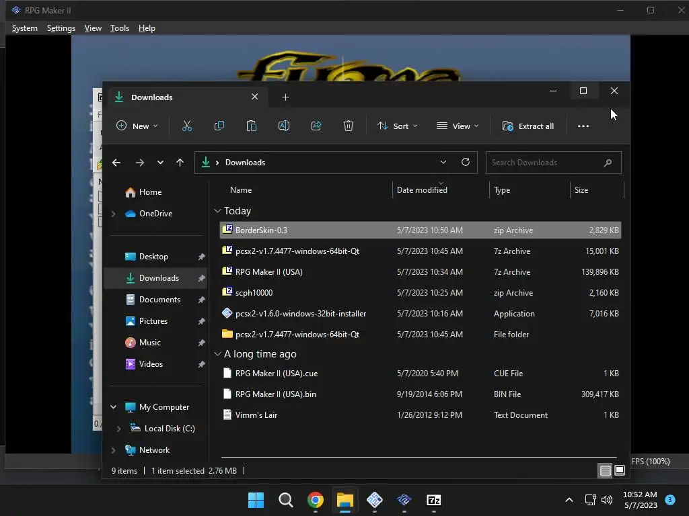
Task: Select RPG Maker II (USA) 7z archive
Action: point(421,272)
